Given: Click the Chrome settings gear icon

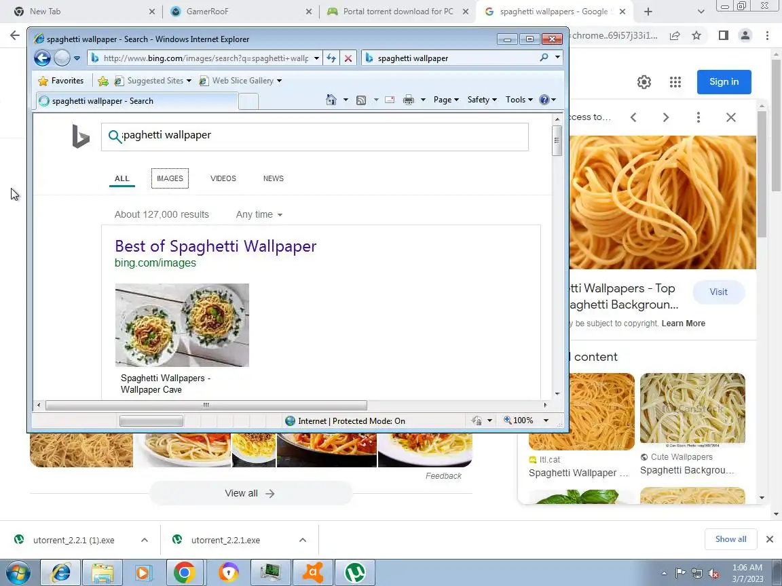Looking at the screenshot, I should point(644,81).
